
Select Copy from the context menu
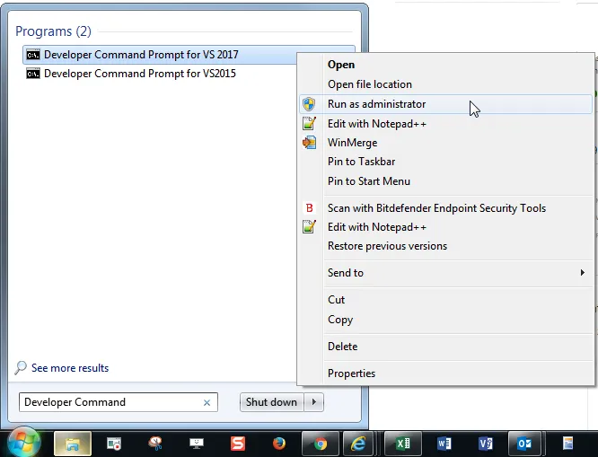tap(445, 320)
